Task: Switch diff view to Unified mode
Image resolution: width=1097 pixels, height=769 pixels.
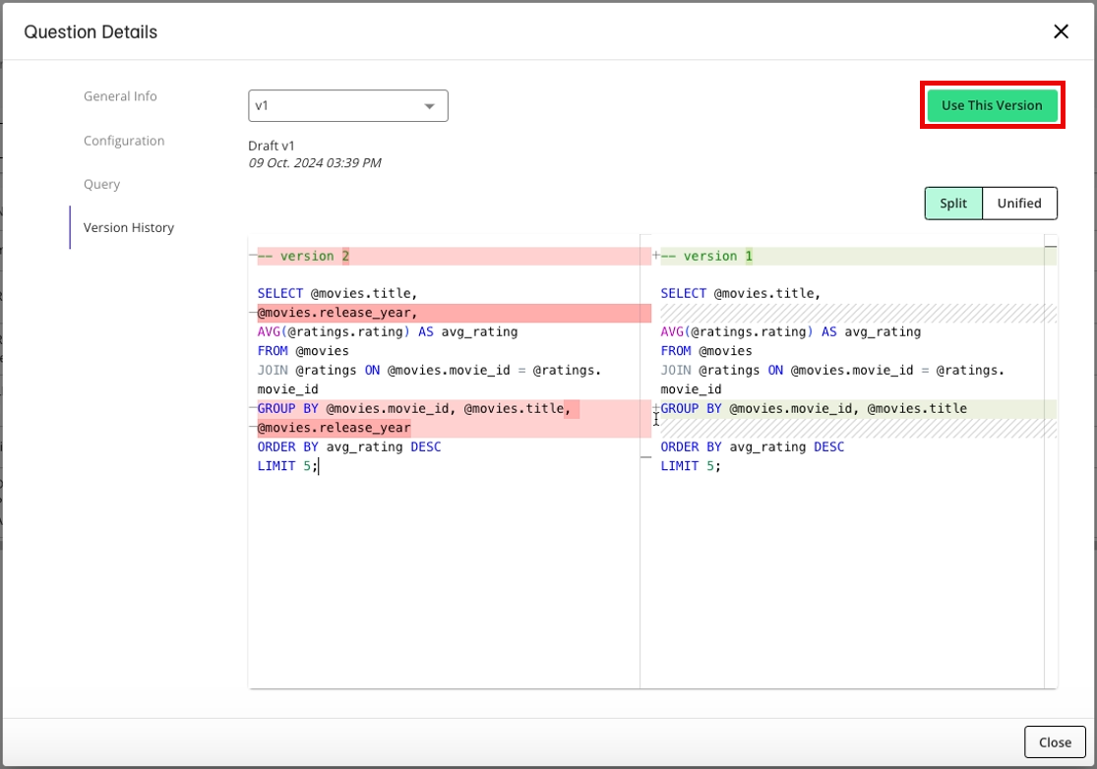Action: (x=1018, y=204)
